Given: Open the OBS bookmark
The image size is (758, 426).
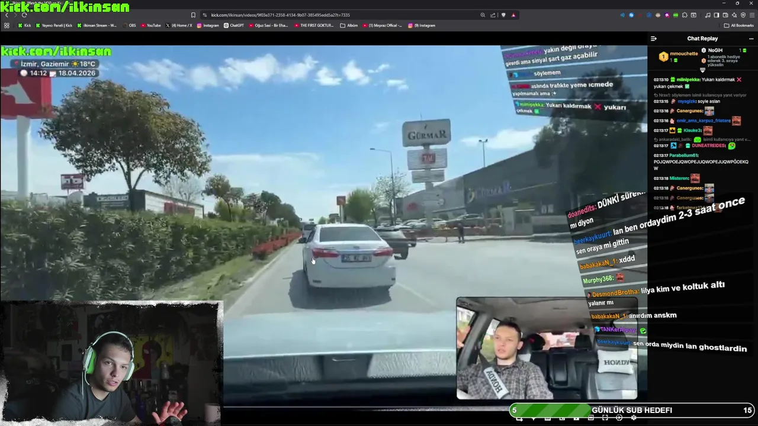Looking at the screenshot, I should (129, 25).
